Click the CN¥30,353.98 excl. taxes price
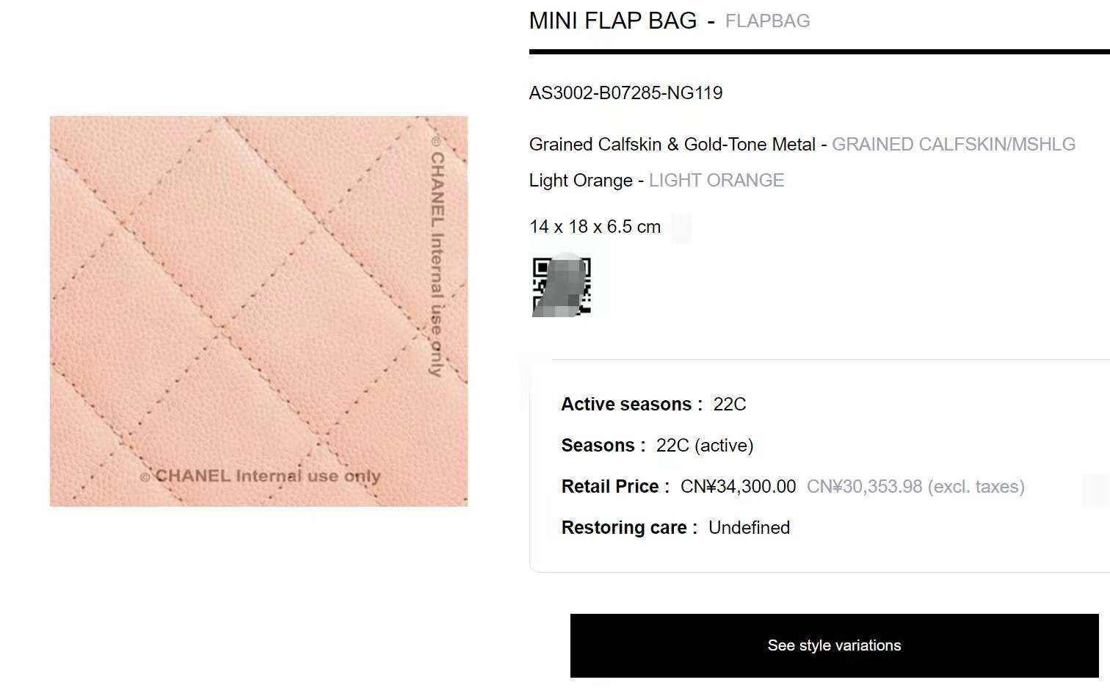This screenshot has width=1110, height=699. (x=915, y=486)
